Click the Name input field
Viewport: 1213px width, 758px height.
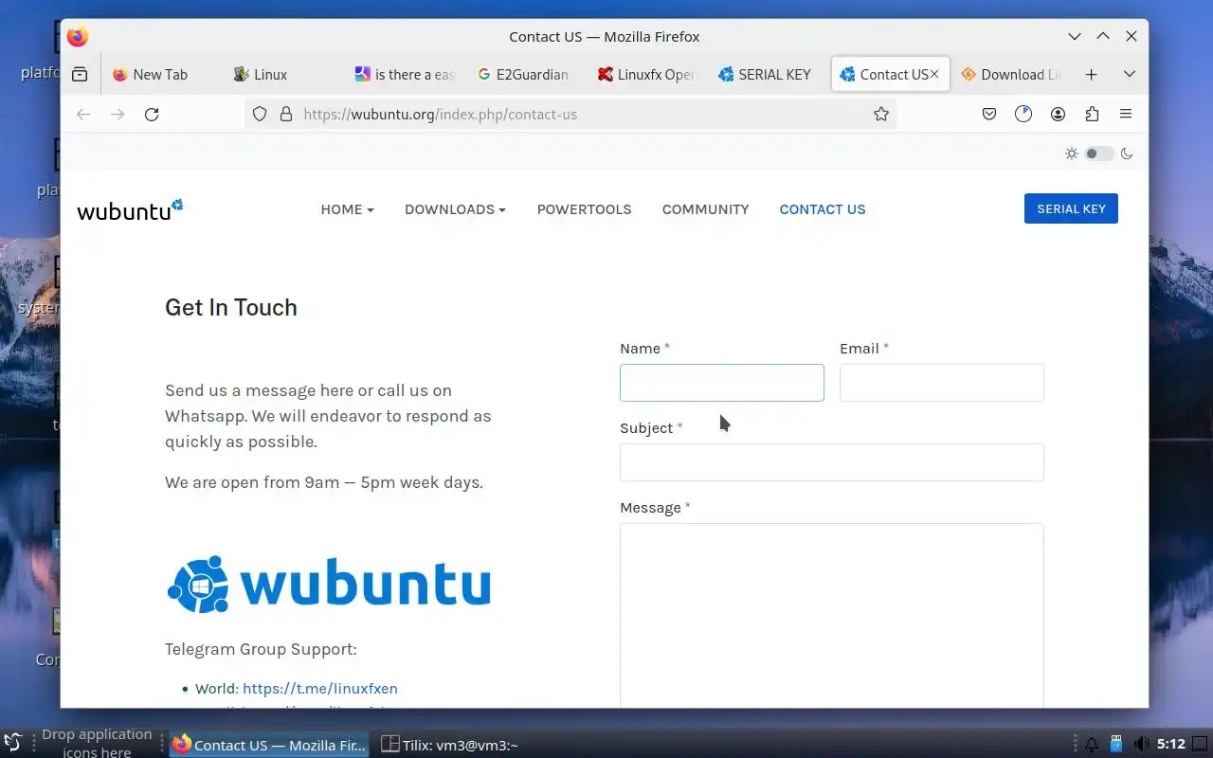722,383
